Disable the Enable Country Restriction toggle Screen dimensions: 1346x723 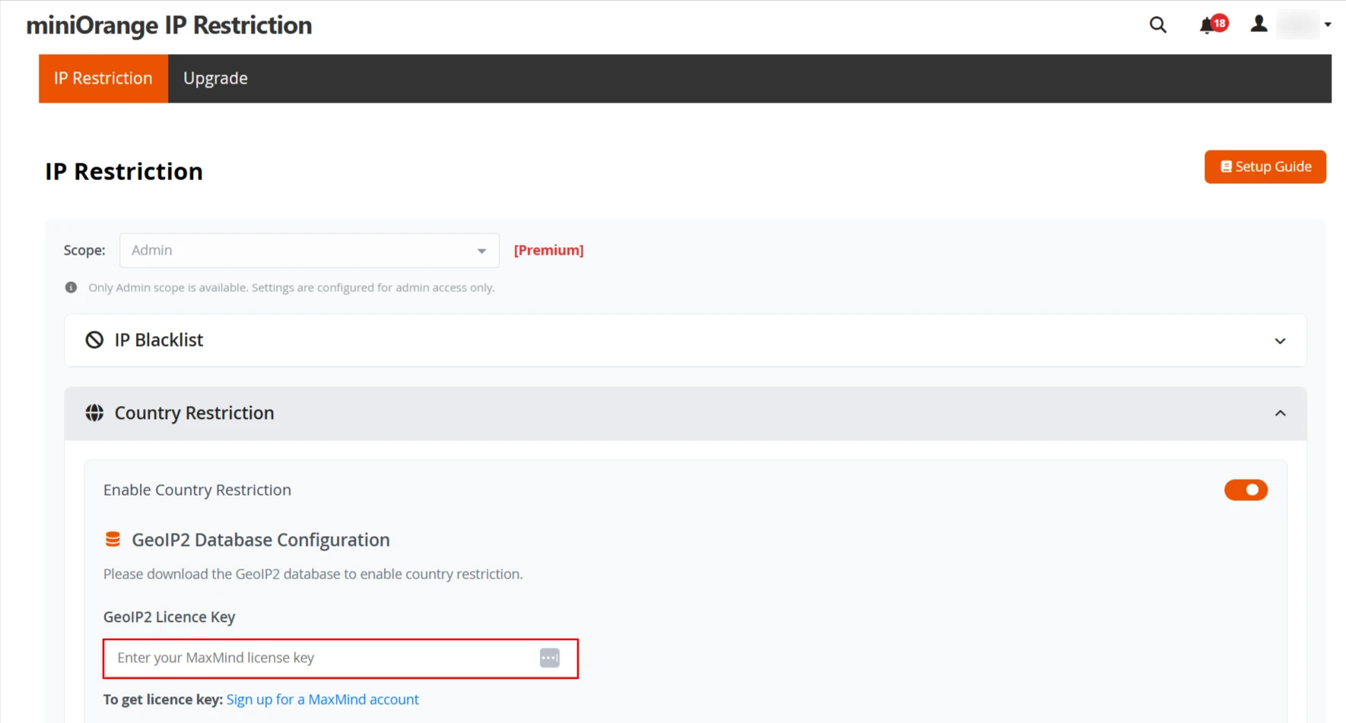click(1246, 490)
